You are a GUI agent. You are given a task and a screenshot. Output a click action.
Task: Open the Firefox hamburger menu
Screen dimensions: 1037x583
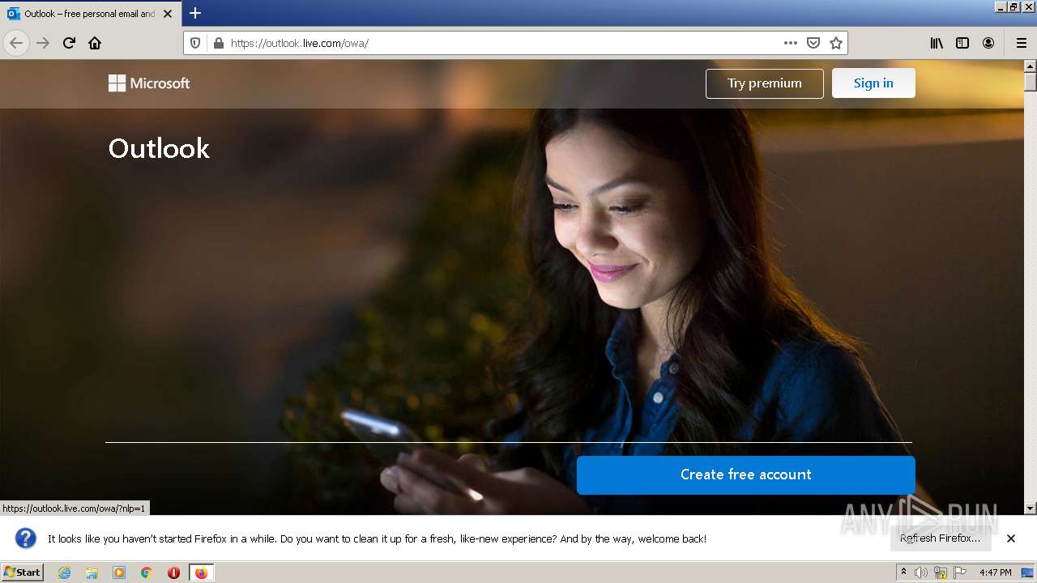[1021, 43]
